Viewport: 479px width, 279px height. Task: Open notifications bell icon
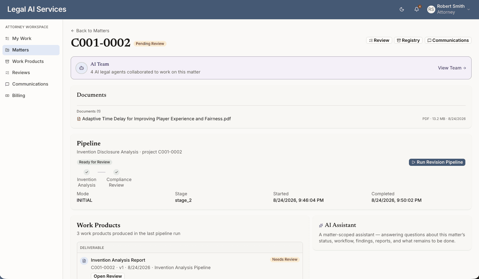pos(417,9)
